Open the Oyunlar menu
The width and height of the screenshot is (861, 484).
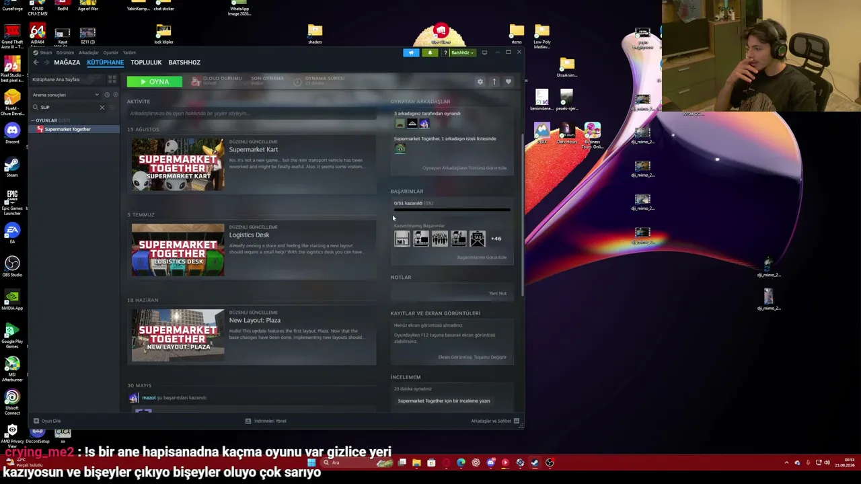click(111, 52)
